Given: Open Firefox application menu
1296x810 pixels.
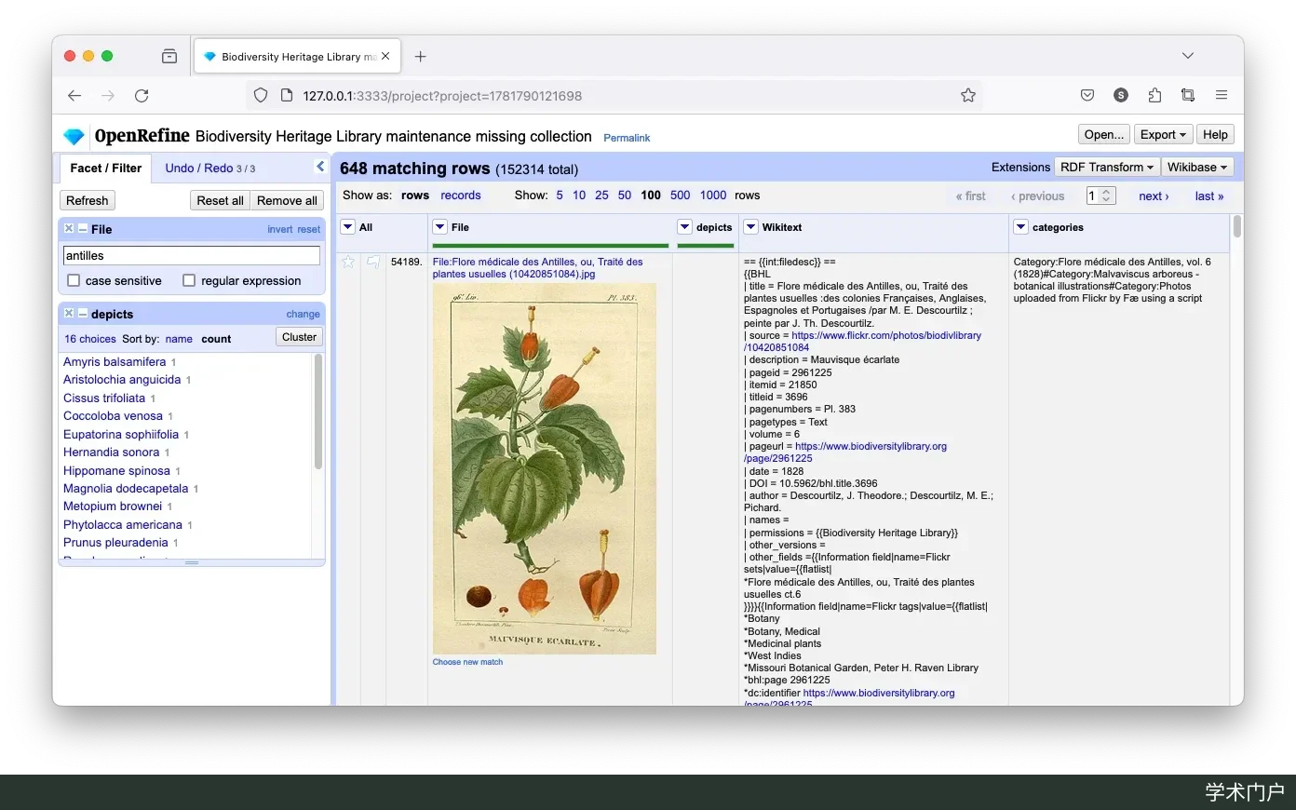Looking at the screenshot, I should pyautogui.click(x=1222, y=96).
